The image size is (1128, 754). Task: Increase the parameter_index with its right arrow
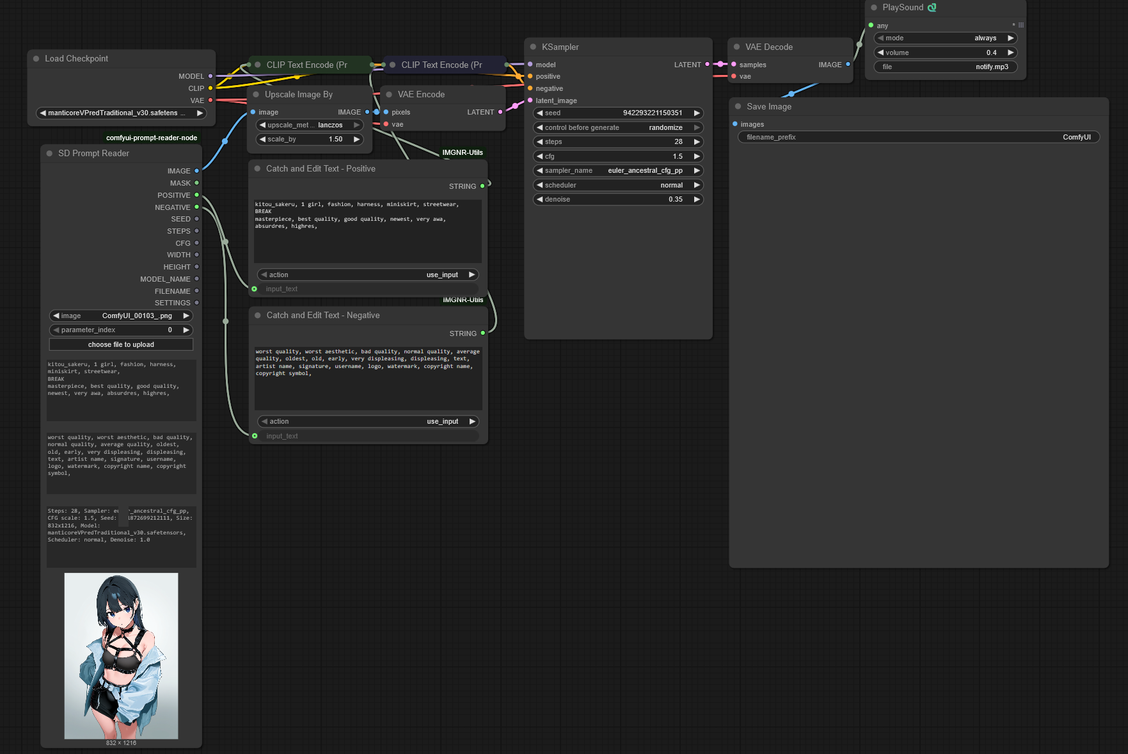tap(186, 330)
